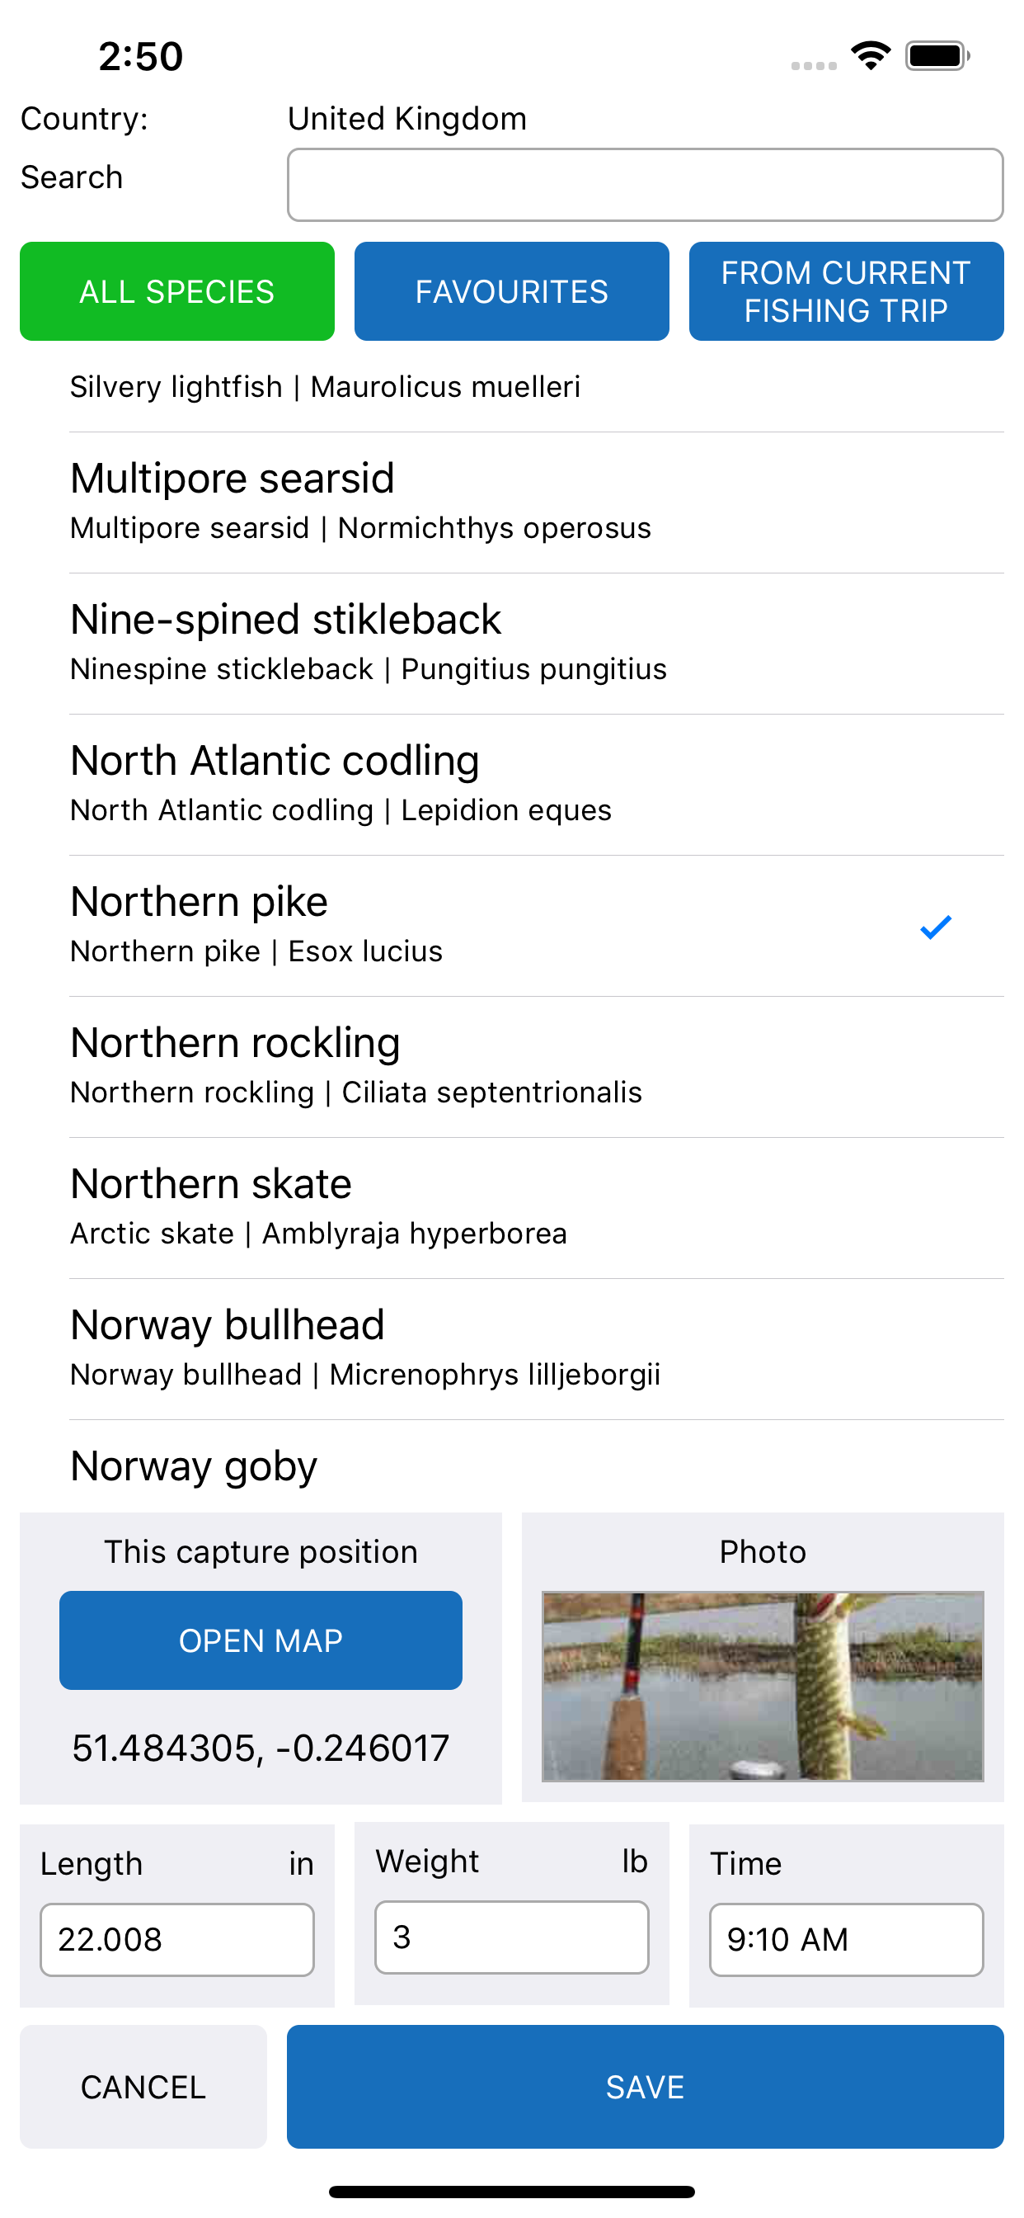
Task: Click the Search input field
Action: tap(646, 185)
